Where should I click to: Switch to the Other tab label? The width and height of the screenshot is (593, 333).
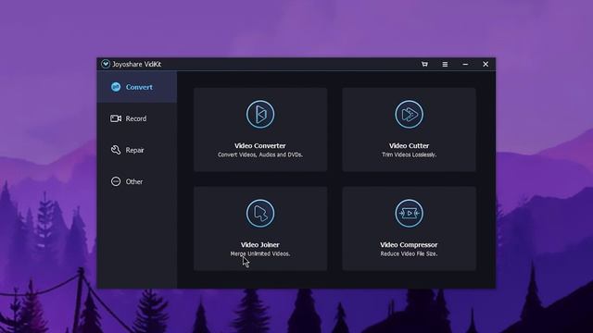[x=134, y=181]
